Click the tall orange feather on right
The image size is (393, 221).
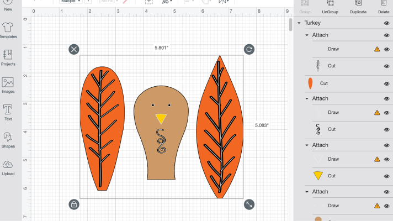point(220,127)
